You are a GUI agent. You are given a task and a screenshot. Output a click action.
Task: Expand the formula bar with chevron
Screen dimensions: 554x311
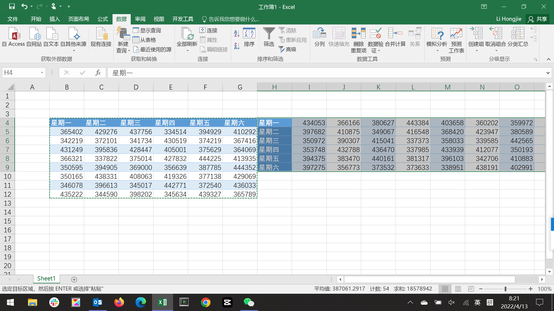(x=548, y=73)
